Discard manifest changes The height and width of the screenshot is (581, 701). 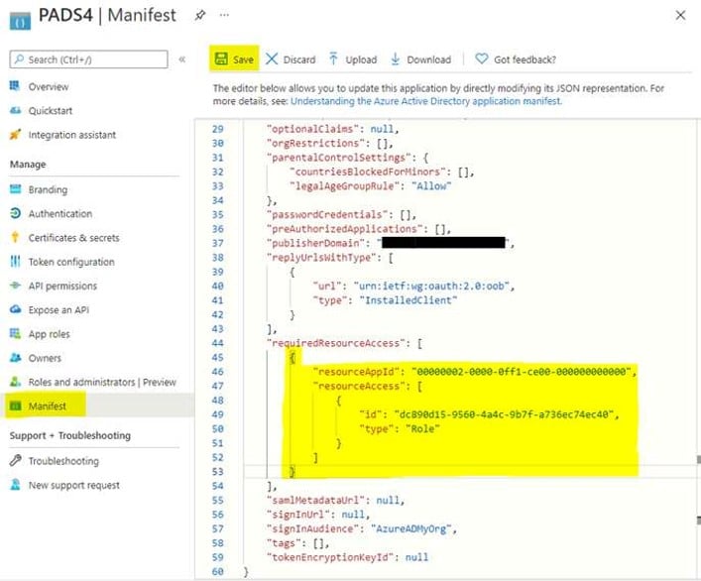[x=291, y=59]
